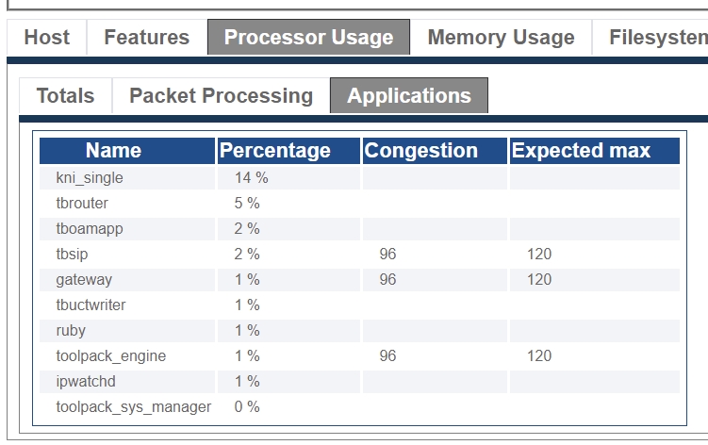
Task: Sort by the Name column header
Action: point(113,151)
